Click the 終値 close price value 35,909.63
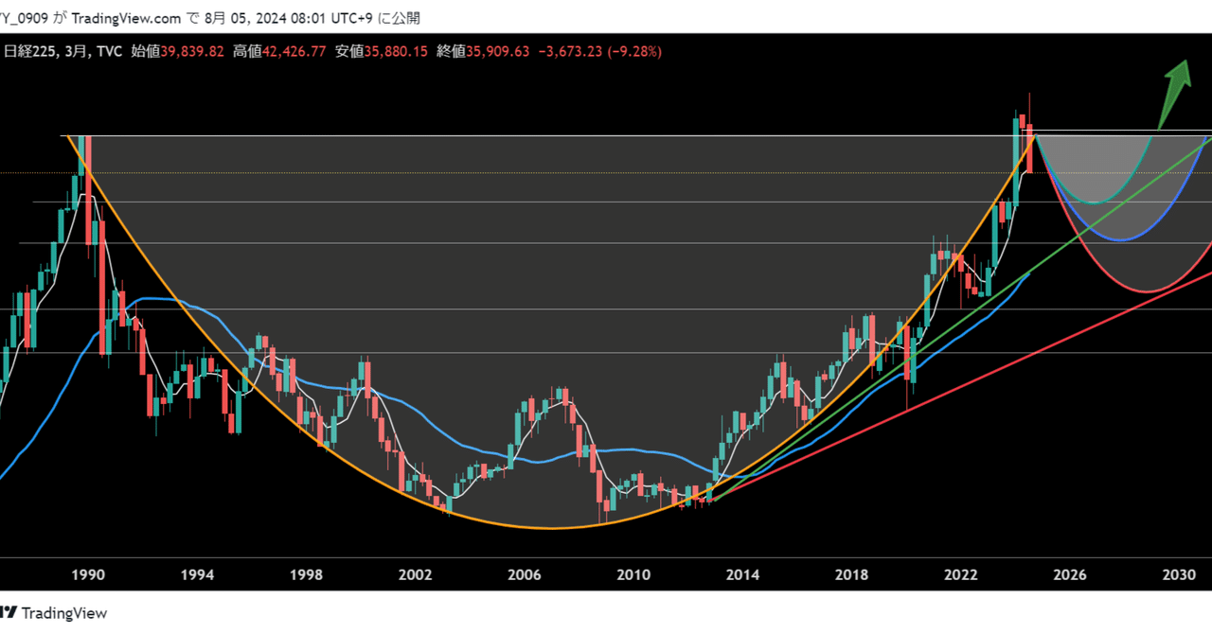The width and height of the screenshot is (1212, 634). tap(495, 51)
